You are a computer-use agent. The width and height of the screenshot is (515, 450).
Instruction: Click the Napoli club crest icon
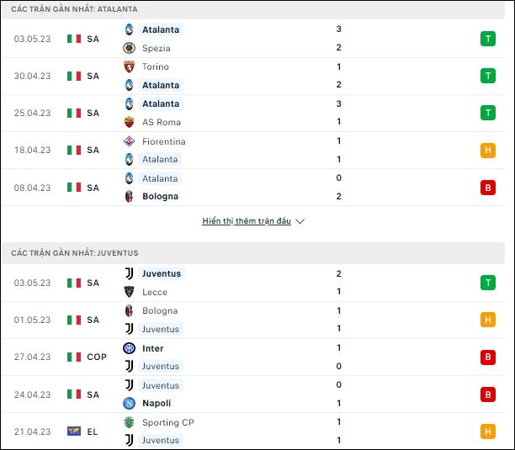(129, 403)
